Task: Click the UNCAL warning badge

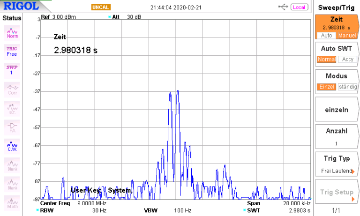Action: point(101,7)
